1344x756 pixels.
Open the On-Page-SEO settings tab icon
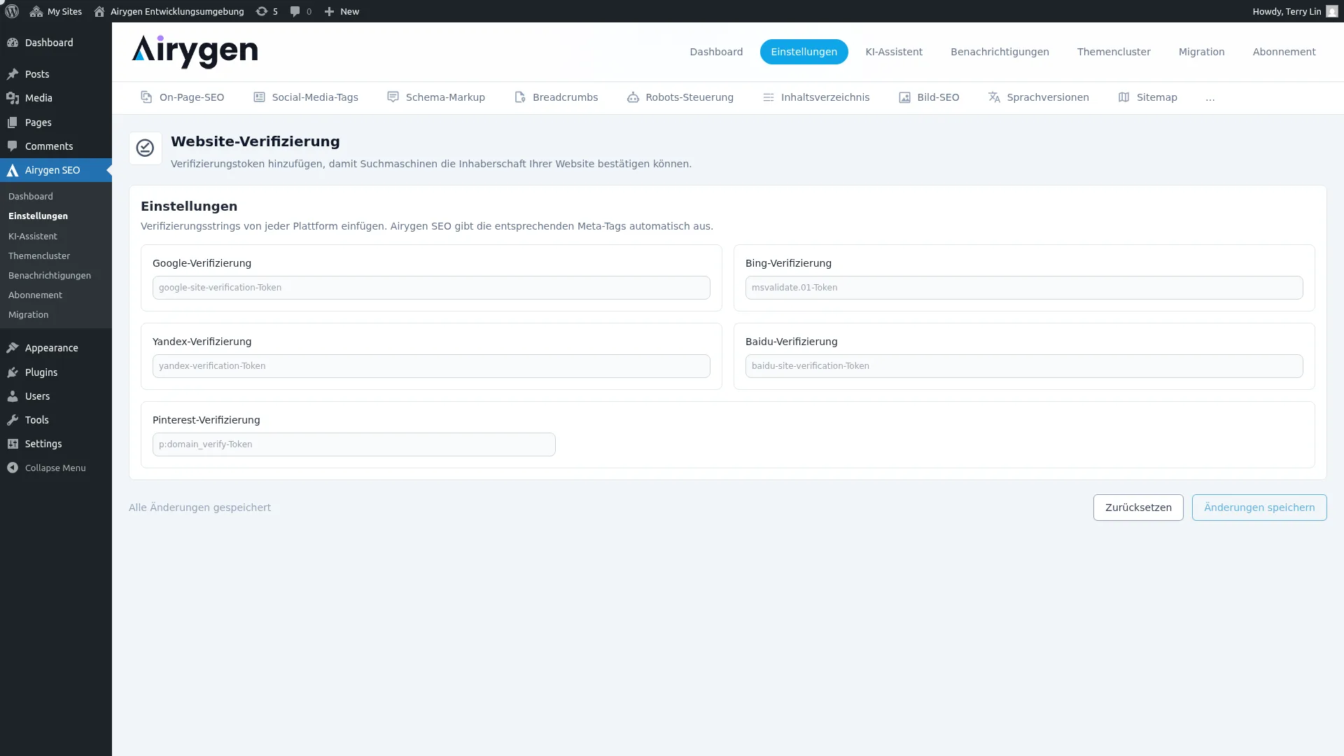click(146, 97)
